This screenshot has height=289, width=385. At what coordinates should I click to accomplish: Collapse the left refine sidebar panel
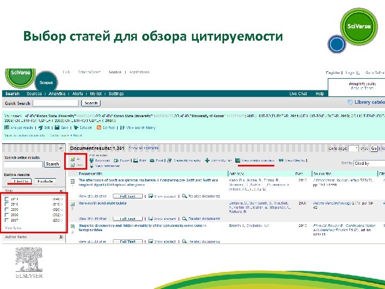(61, 148)
